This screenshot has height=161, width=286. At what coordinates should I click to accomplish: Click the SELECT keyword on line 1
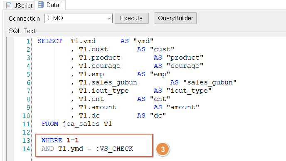point(50,41)
